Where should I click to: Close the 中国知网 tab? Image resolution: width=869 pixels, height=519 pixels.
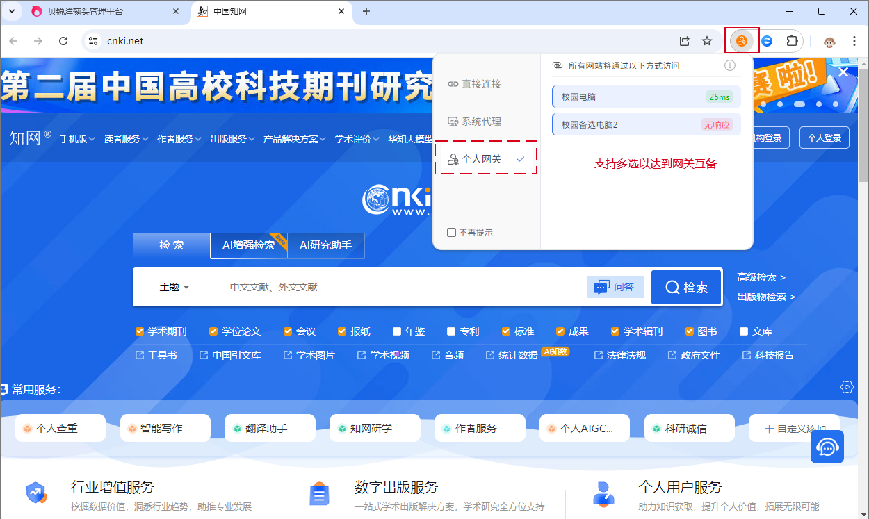pos(341,11)
